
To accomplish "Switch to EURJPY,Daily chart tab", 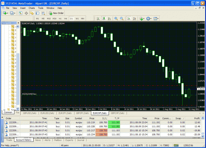I will 65,113.
